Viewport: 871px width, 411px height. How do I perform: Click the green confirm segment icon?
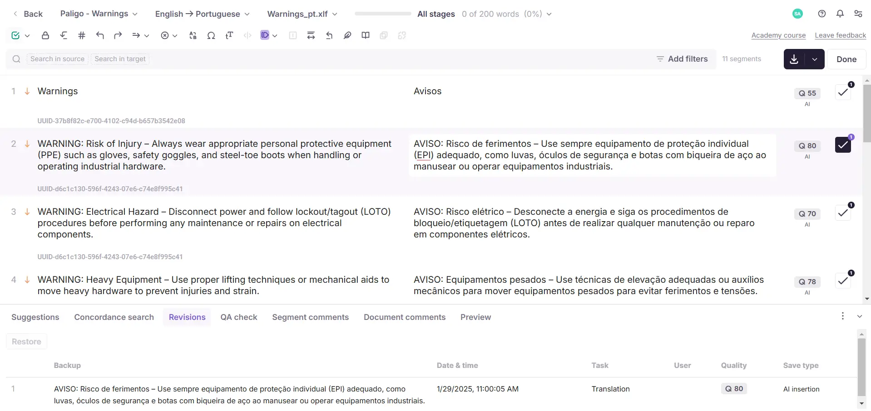[x=15, y=35]
